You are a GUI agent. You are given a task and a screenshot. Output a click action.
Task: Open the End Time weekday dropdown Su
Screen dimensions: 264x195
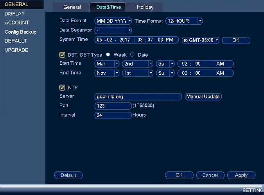tap(165, 73)
